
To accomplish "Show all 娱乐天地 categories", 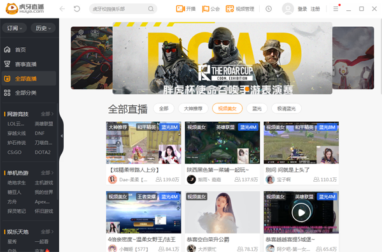I will click(x=47, y=232).
